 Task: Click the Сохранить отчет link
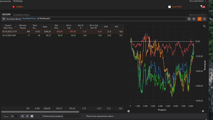[x=22, y=15]
